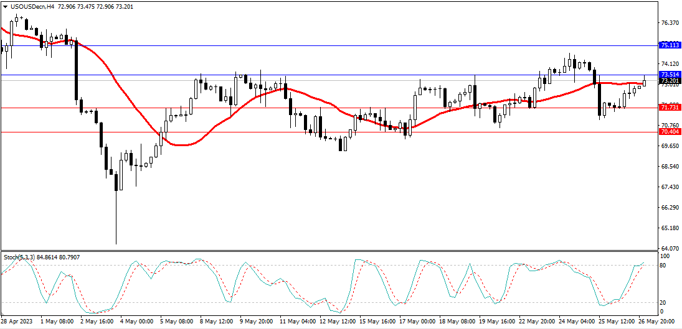Click the 12 May 12:00 time label
The image size is (682, 329).
(338, 322)
